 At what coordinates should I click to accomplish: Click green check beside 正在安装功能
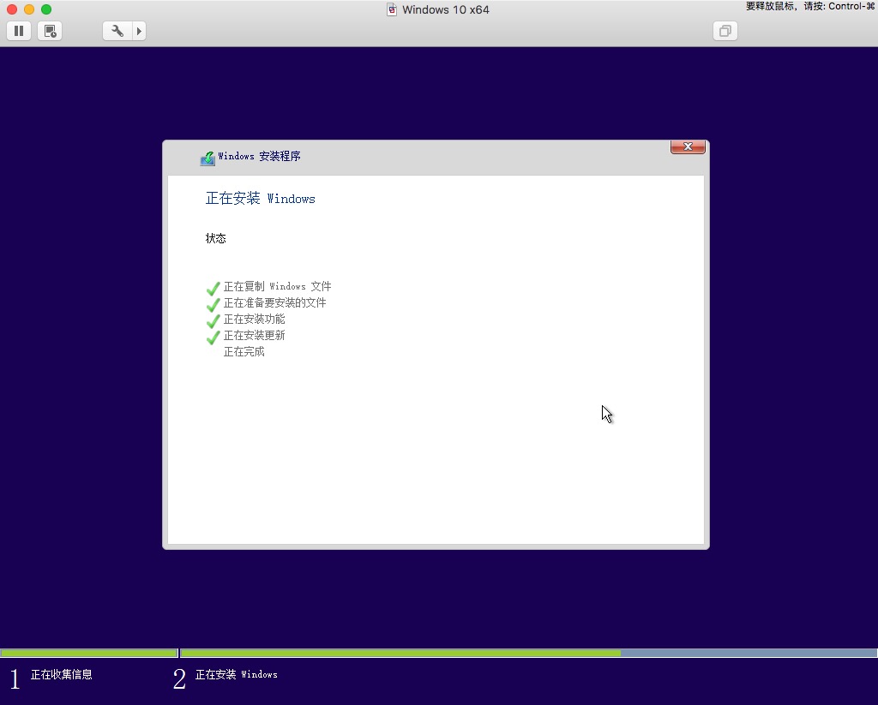coord(213,320)
